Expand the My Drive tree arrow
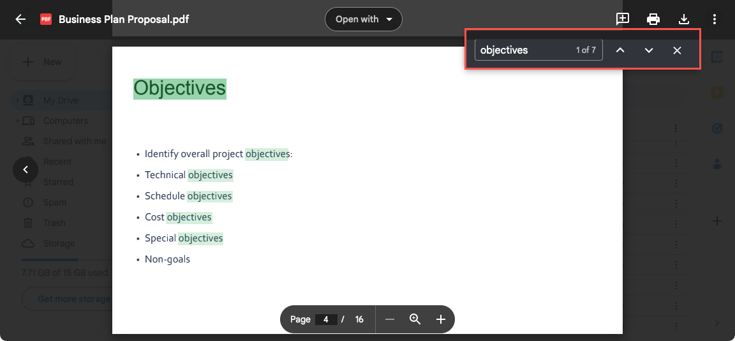 click(17, 100)
